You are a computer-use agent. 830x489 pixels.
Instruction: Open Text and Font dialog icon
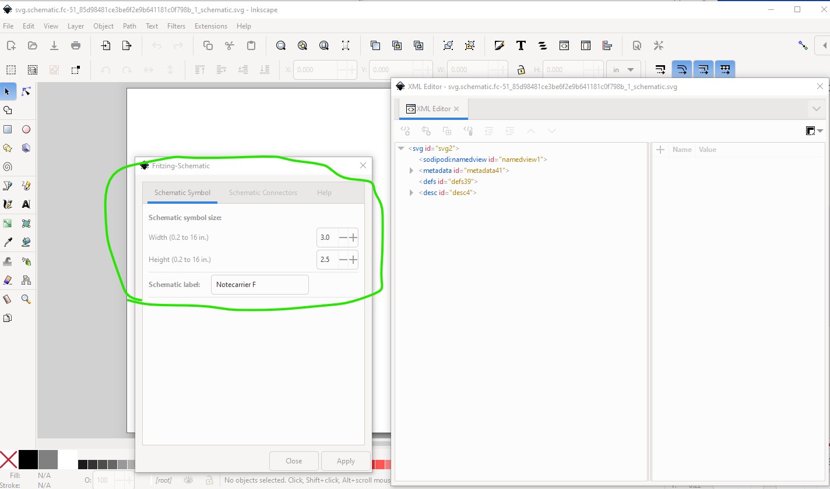tap(521, 45)
